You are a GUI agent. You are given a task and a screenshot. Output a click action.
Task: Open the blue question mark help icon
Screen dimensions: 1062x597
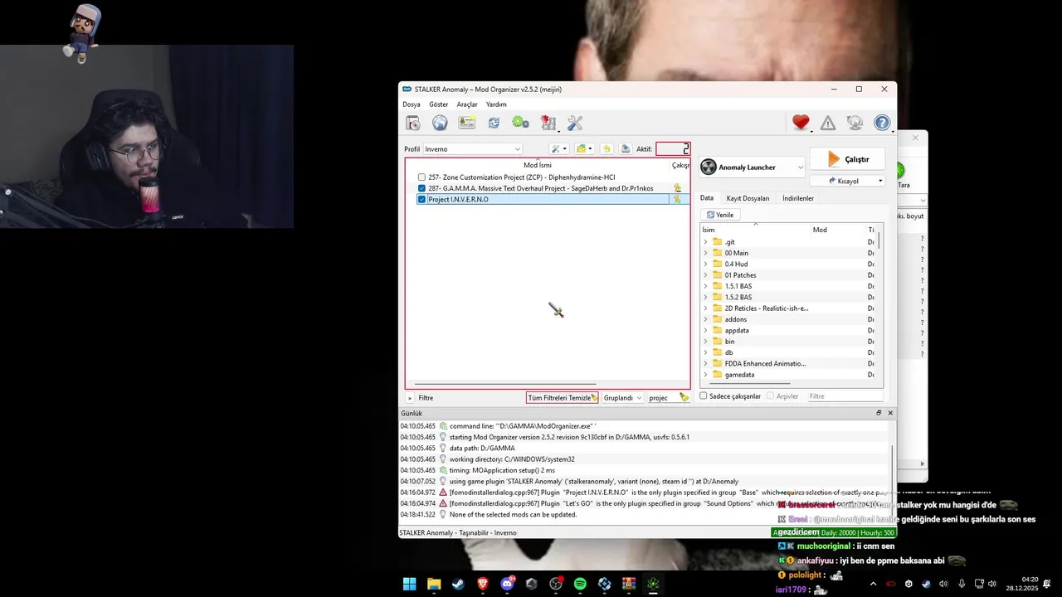[882, 123]
